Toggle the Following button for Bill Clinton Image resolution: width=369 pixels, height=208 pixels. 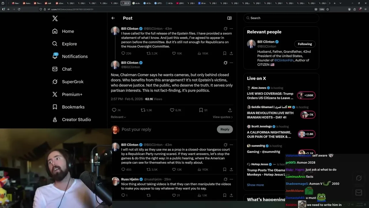[x=305, y=44]
